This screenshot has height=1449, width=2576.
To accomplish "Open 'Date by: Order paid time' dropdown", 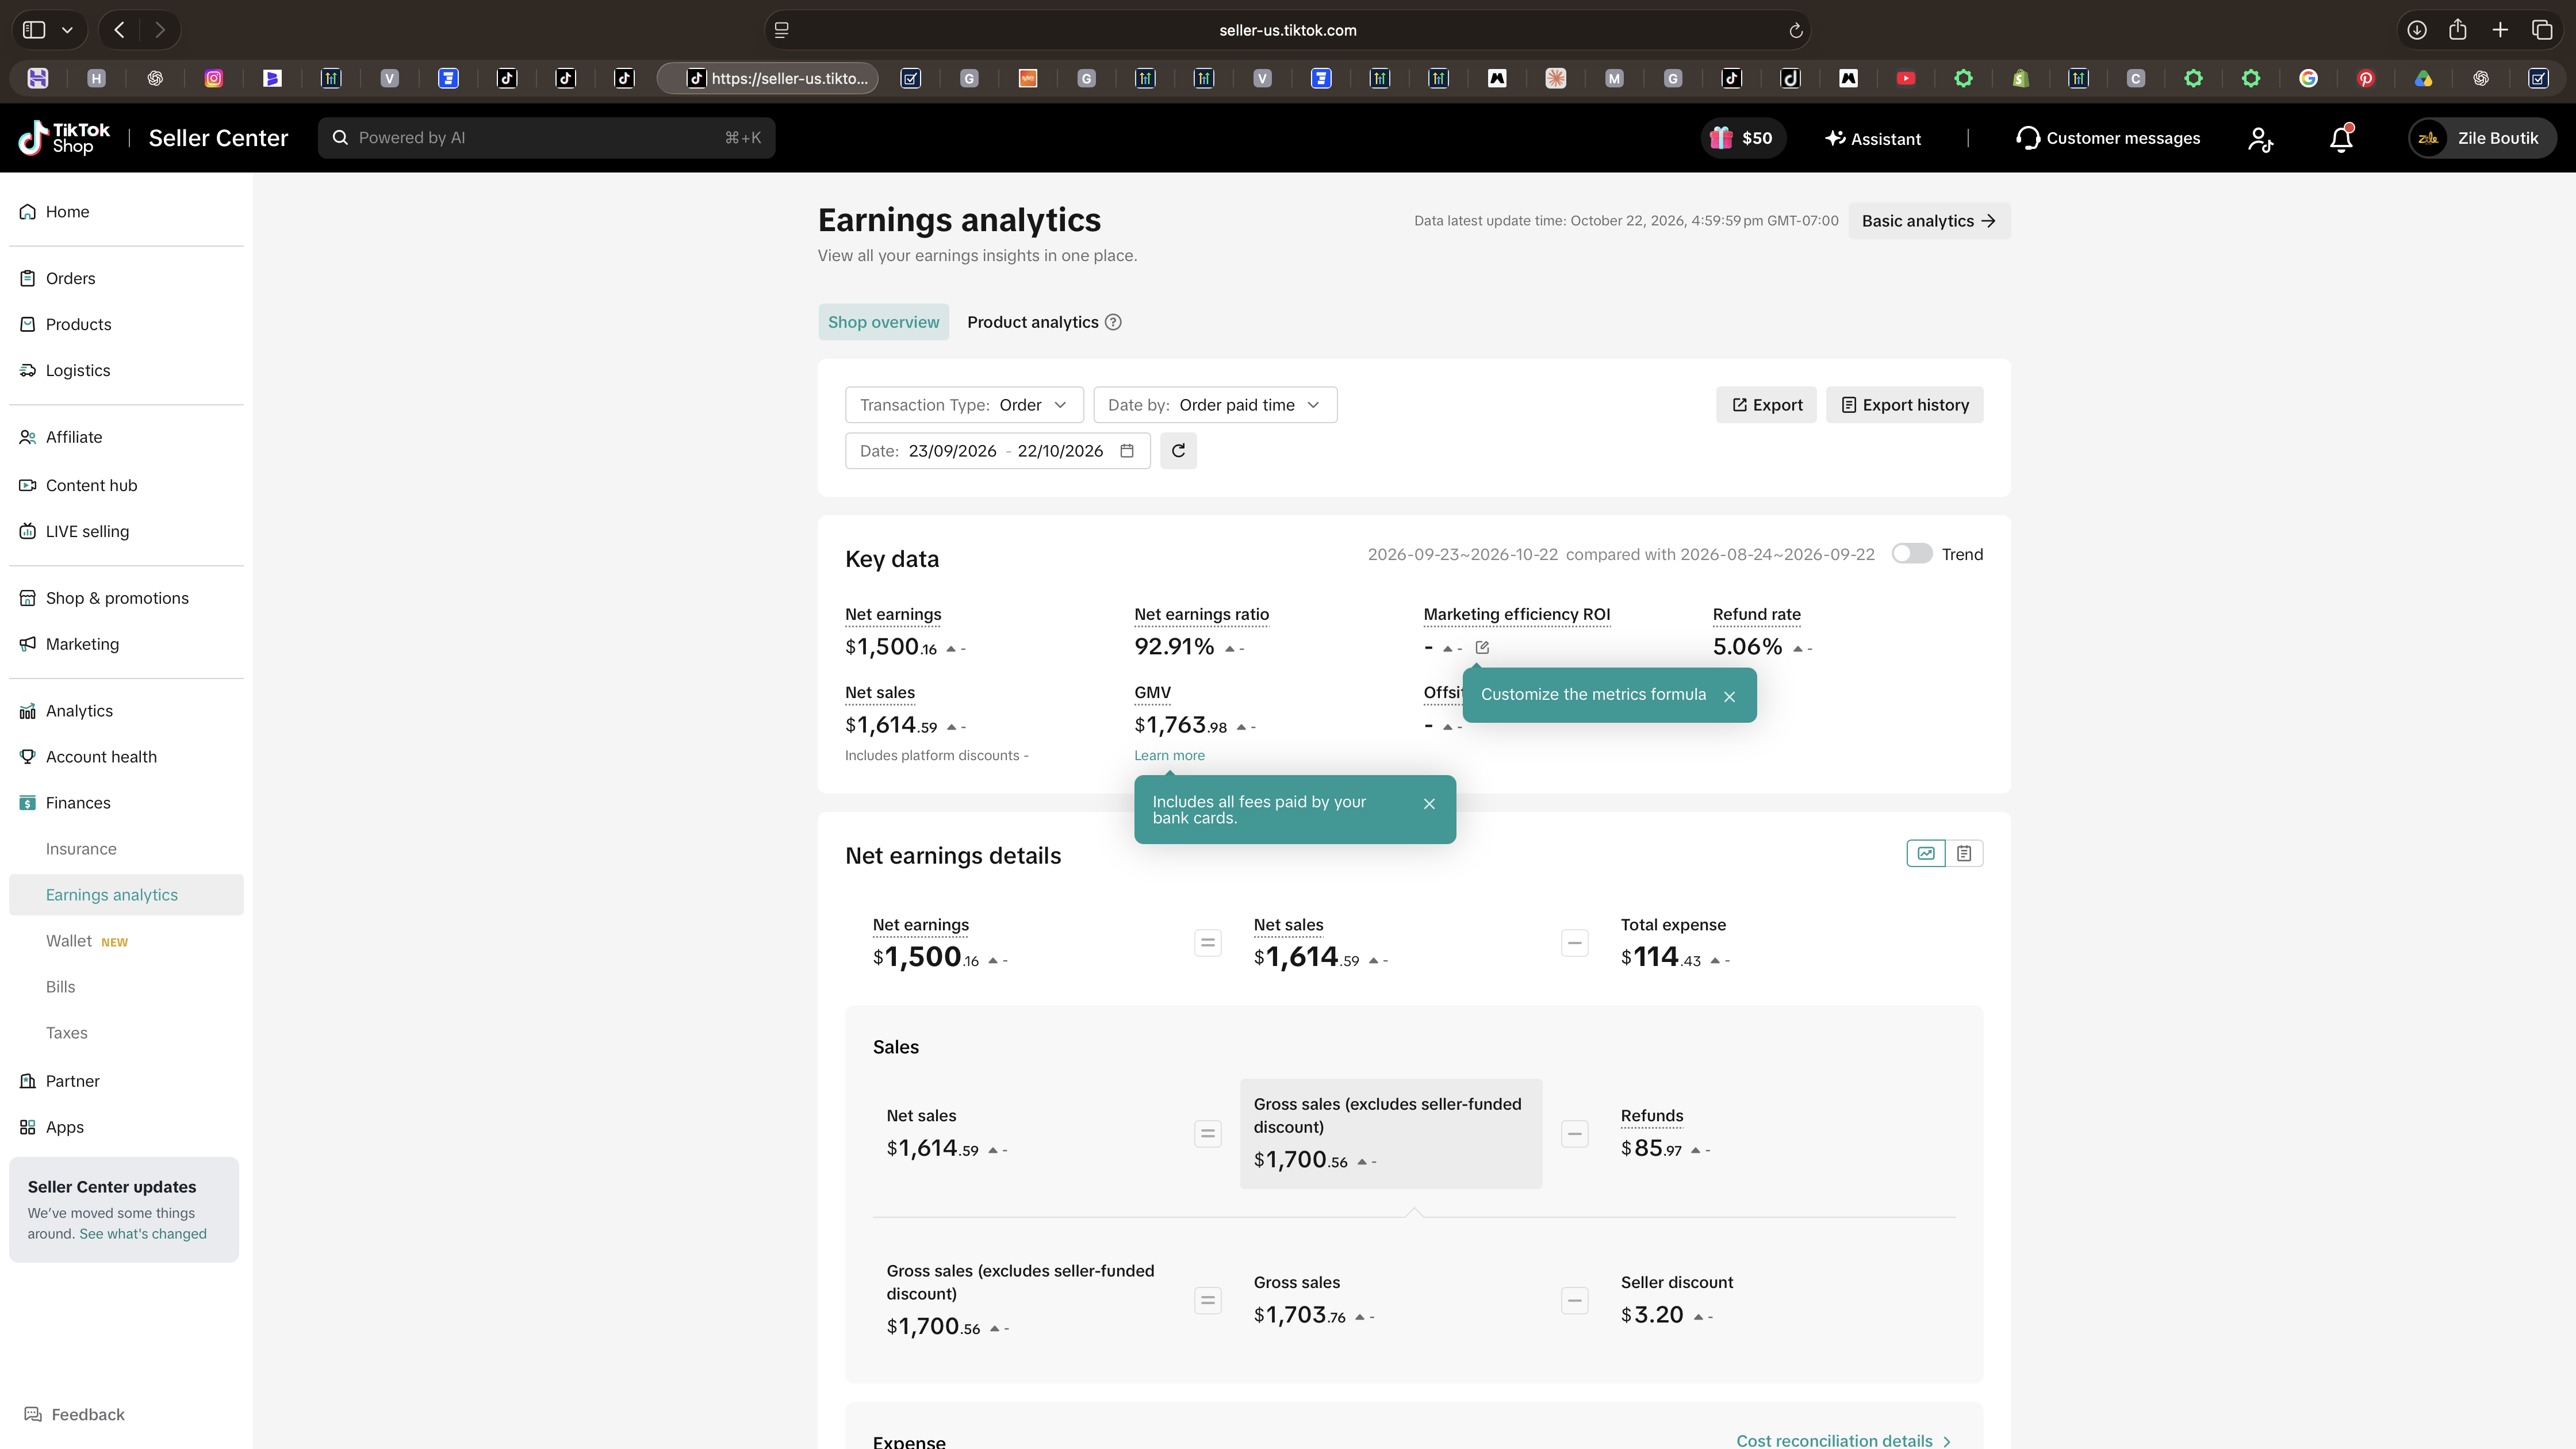I will pyautogui.click(x=1215, y=405).
